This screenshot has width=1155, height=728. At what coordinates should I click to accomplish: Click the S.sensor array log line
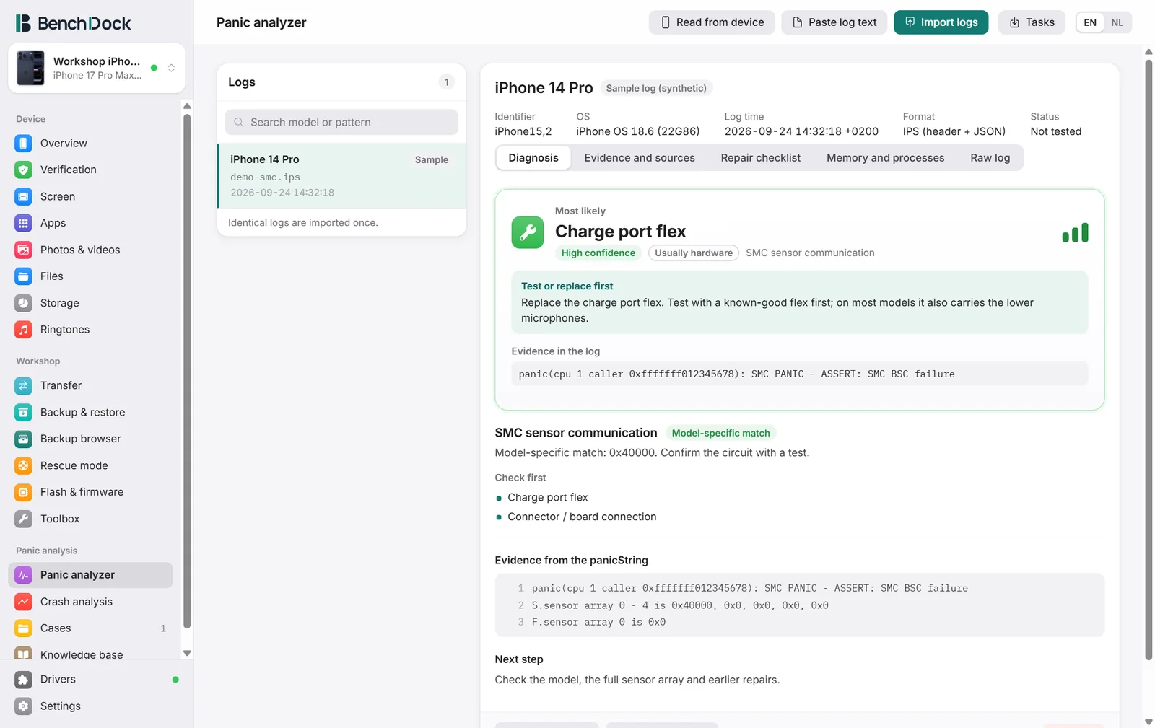(x=680, y=605)
